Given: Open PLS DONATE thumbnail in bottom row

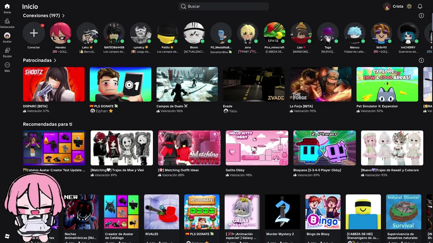Looking at the screenshot, I should tap(202, 212).
